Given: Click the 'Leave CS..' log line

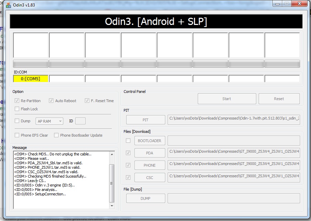Looking at the screenshot, I should pyautogui.click(x=30, y=181).
